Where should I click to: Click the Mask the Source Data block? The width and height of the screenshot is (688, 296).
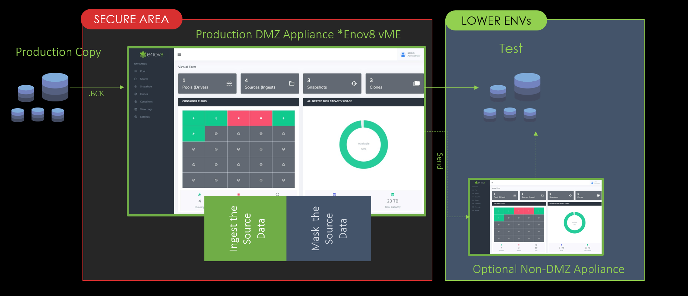pyautogui.click(x=328, y=228)
